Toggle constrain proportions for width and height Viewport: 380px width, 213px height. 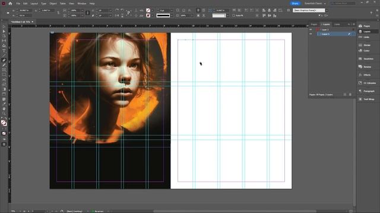58,13
